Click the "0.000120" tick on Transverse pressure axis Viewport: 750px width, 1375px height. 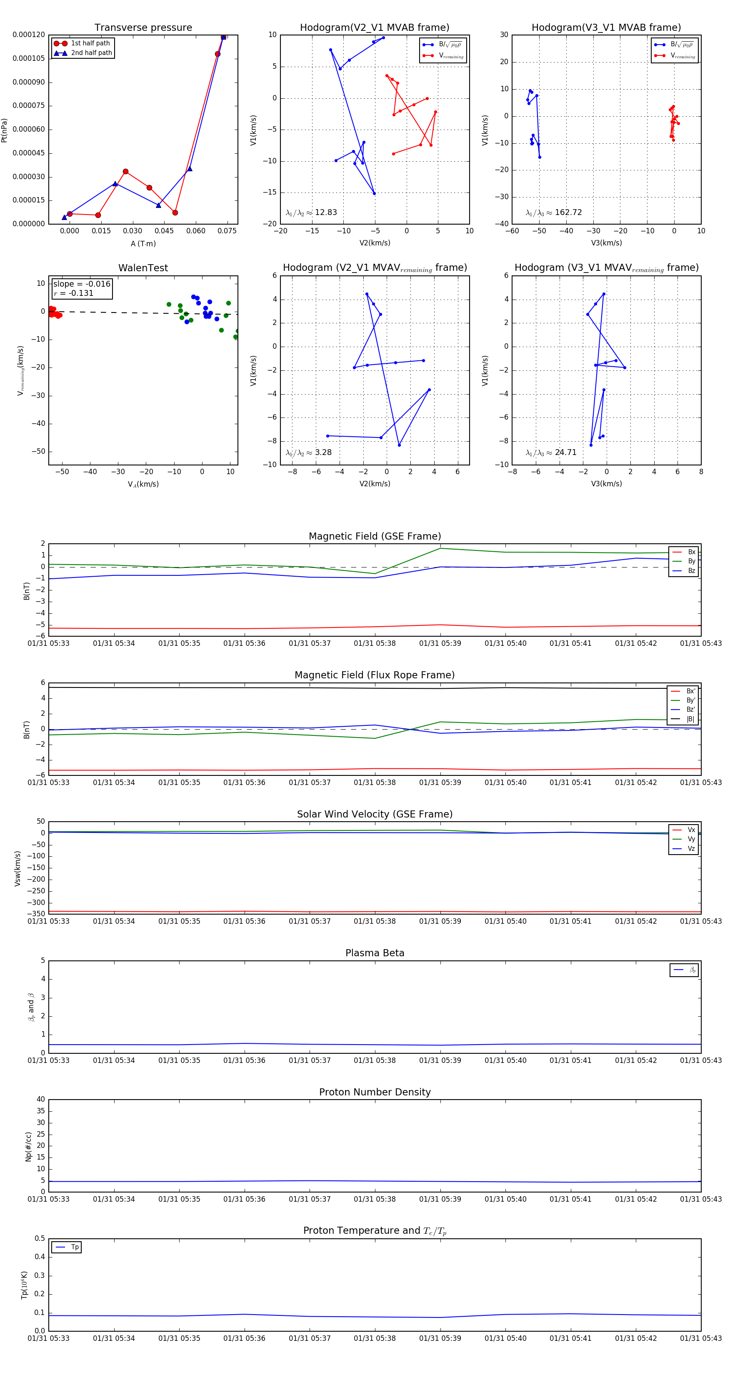pos(29,35)
